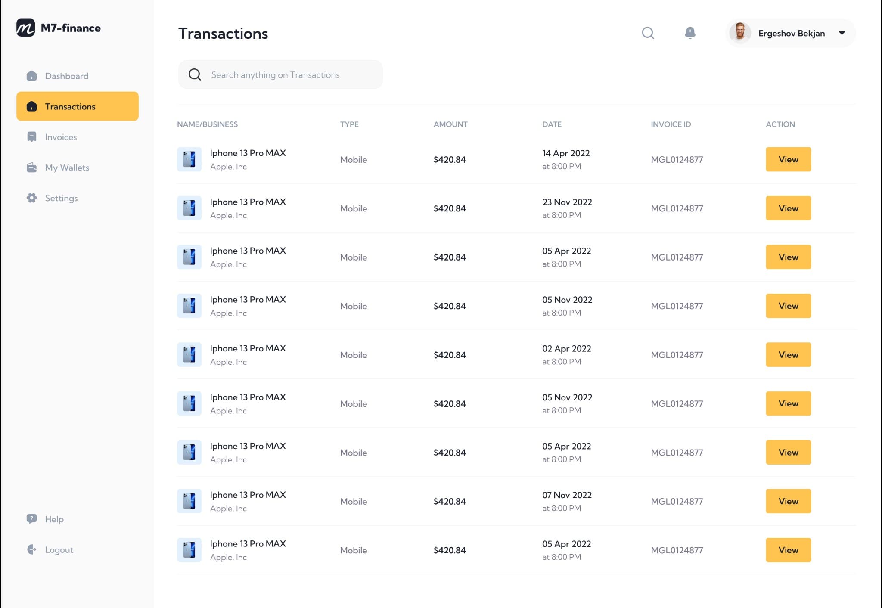Click the Logout icon at the bottom
This screenshot has width=882, height=608.
(x=31, y=549)
